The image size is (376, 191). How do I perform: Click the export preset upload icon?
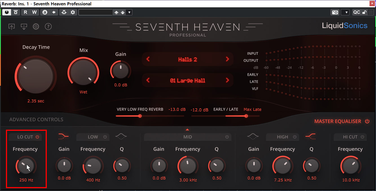tap(11, 27)
